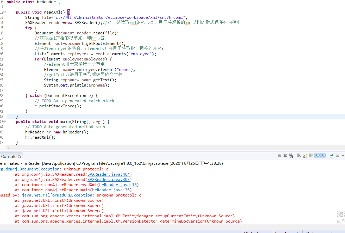Open the SAXReader.java:464 stack trace link
The width and height of the screenshot is (345, 233).
coord(109,174)
